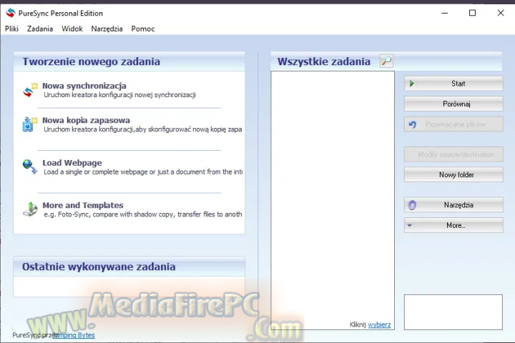Click the empty info box below More..
Viewport: 515px width, 343px height.
(x=453, y=312)
